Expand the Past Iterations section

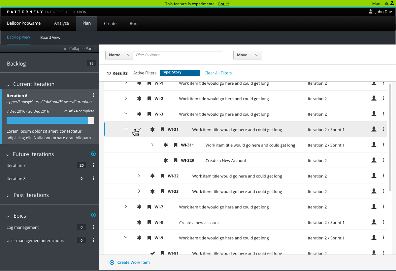pyautogui.click(x=8, y=196)
